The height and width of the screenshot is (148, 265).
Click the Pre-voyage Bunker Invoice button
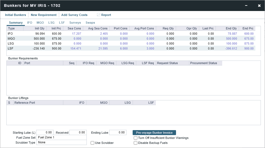154,133
